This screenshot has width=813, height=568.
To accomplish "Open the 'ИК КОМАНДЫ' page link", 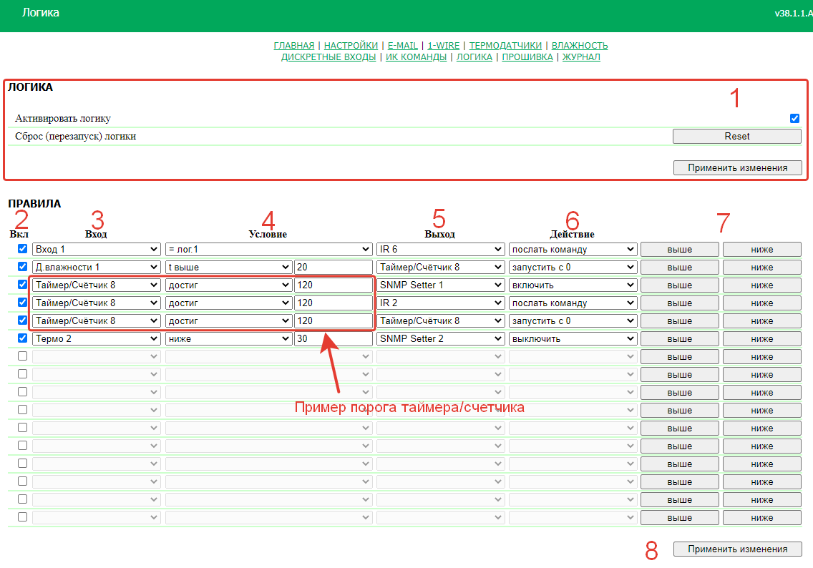I will (x=416, y=57).
